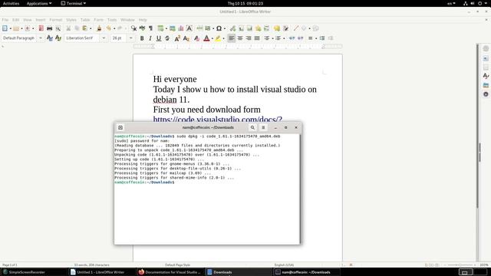Open the Insert Table dropdown arrow
Viewport: 491px width, 276px height.
[166, 29]
